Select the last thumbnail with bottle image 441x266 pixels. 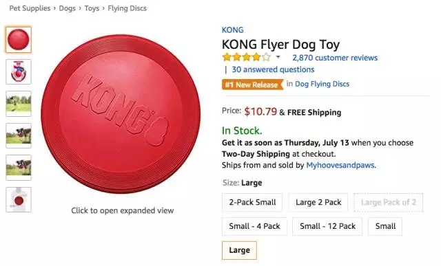(x=19, y=200)
